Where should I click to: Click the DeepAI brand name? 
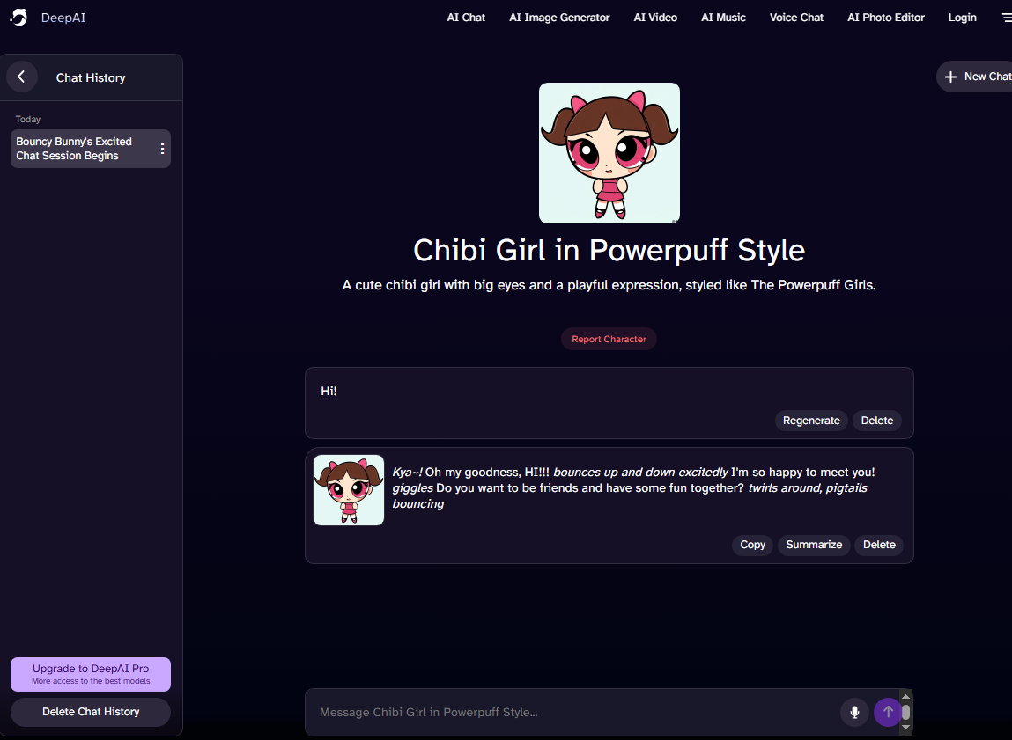coord(63,18)
